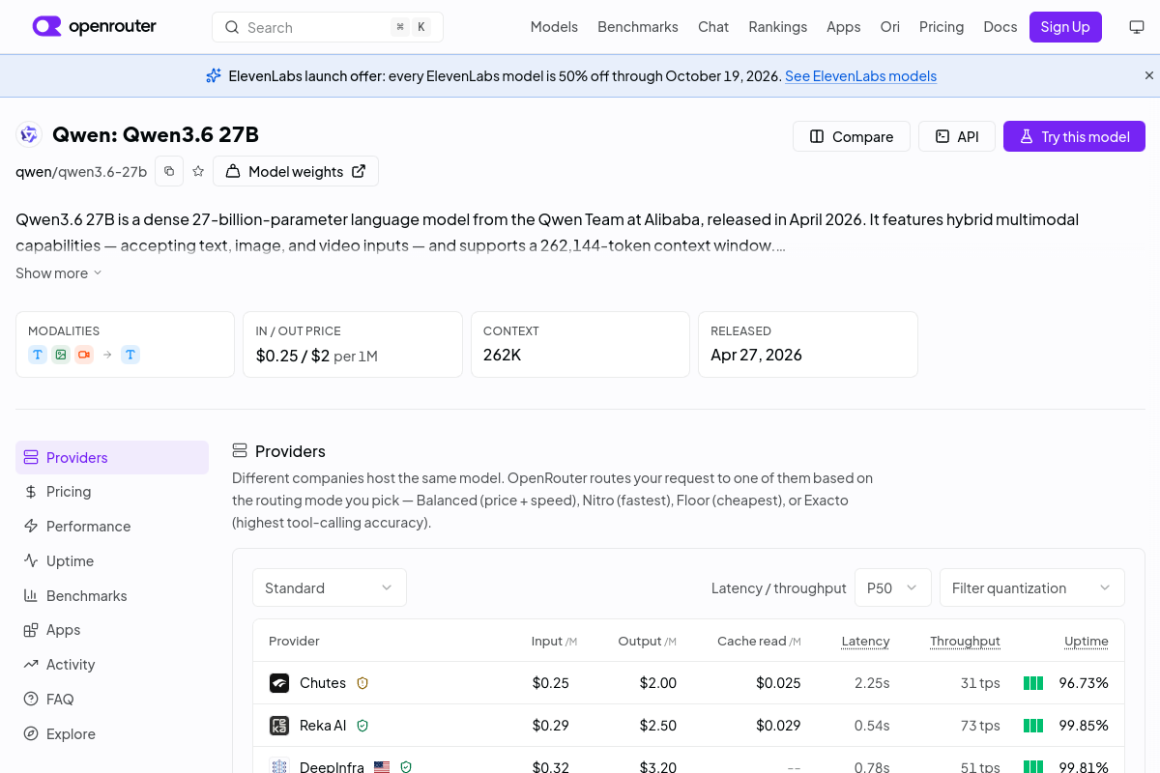Open Providers section in sidebar
Image resolution: width=1160 pixels, height=773 pixels.
pyautogui.click(x=112, y=457)
